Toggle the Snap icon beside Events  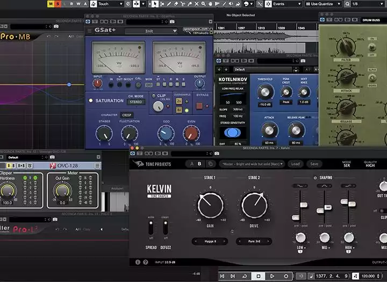[x=268, y=4]
